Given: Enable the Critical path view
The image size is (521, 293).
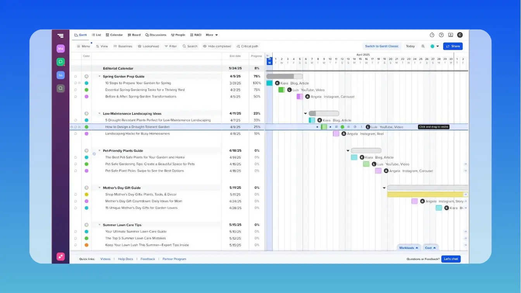Looking at the screenshot, I should tap(247, 46).
